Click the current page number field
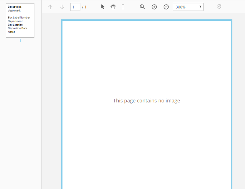 (75, 7)
